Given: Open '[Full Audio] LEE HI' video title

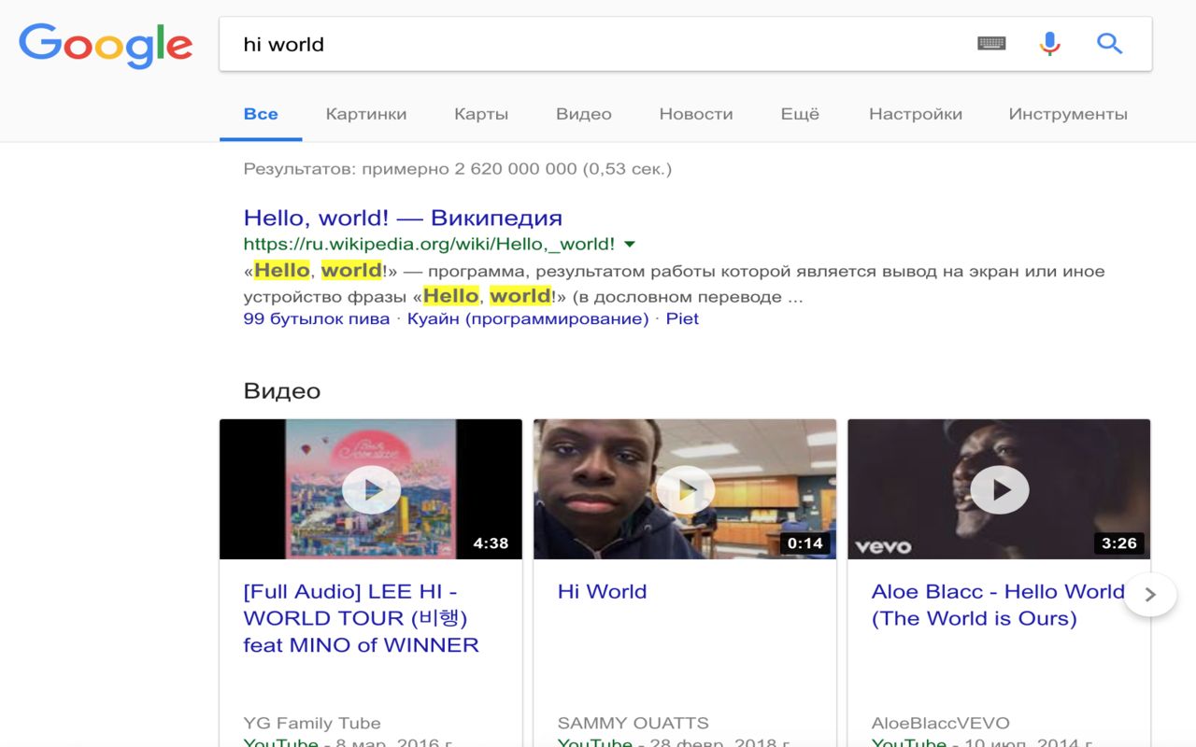Looking at the screenshot, I should pyautogui.click(x=362, y=618).
